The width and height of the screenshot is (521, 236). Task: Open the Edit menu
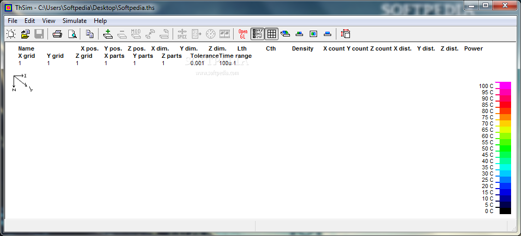pos(30,21)
